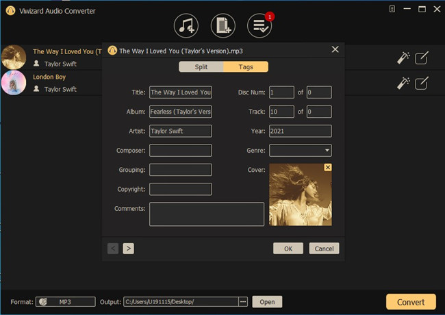This screenshot has height=315, width=445.
Task: Click the Comments text area
Action: 207,214
